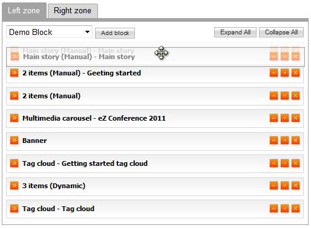Click the Add block button
This screenshot has width=311, height=228.
[x=115, y=33]
